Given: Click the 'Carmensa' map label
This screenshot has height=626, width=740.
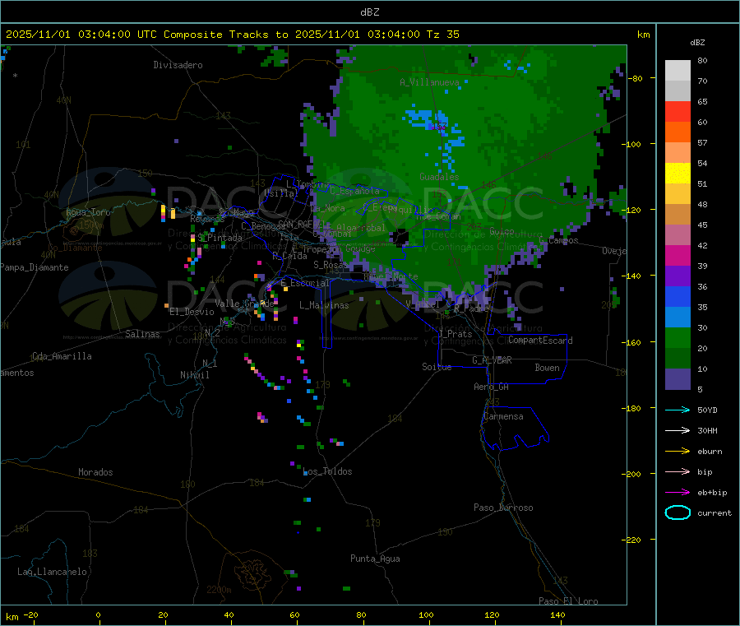Looking at the screenshot, I should pyautogui.click(x=503, y=416).
